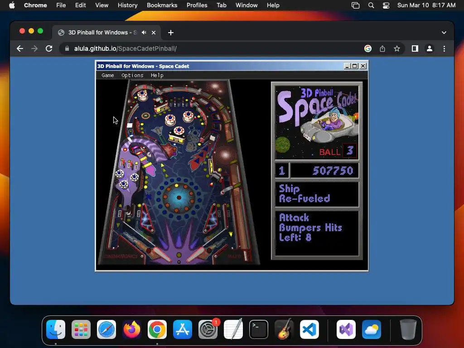This screenshot has height=348, width=464.
Task: Open the Edit menu in the menu bar
Action: coord(80,5)
